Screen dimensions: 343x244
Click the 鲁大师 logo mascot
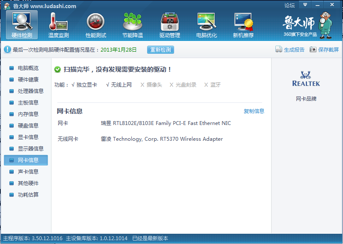(x=326, y=25)
